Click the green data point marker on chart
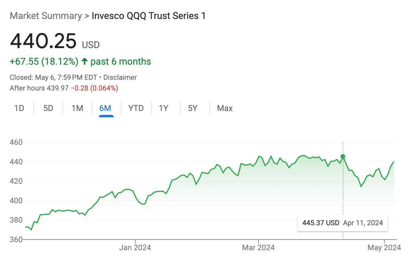Screen dimensions: 412x260 pyautogui.click(x=343, y=157)
